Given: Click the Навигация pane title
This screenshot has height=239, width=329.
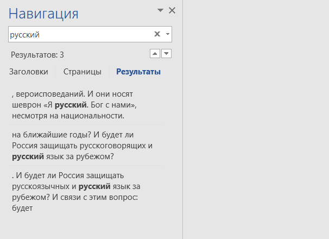Looking at the screenshot, I should (43, 14).
